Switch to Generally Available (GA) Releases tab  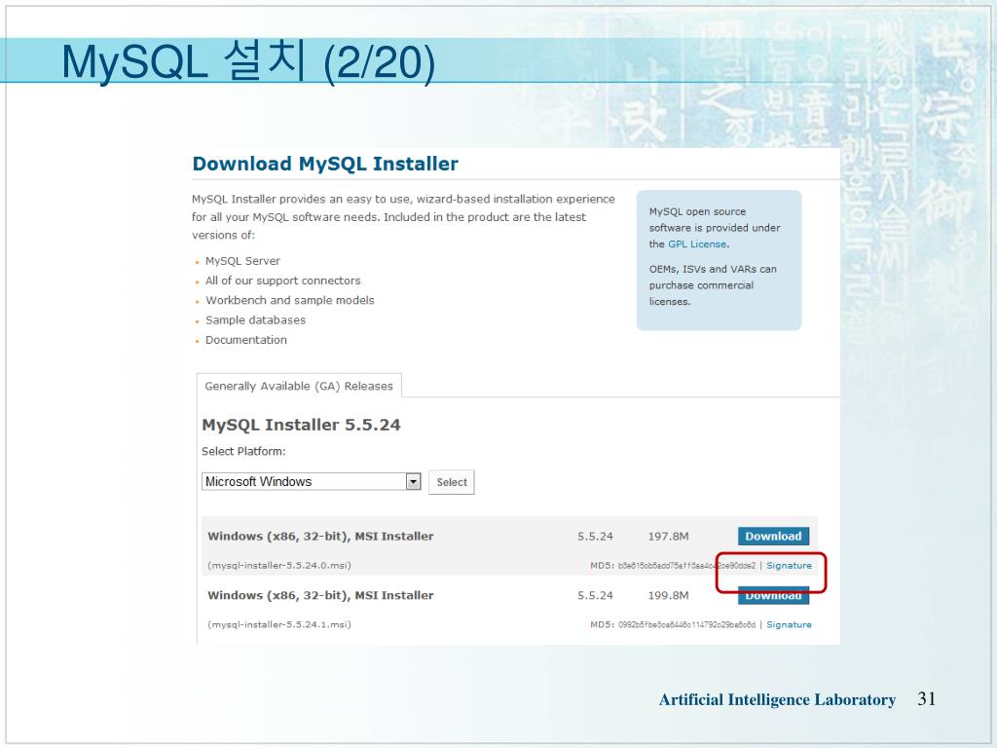click(x=299, y=386)
